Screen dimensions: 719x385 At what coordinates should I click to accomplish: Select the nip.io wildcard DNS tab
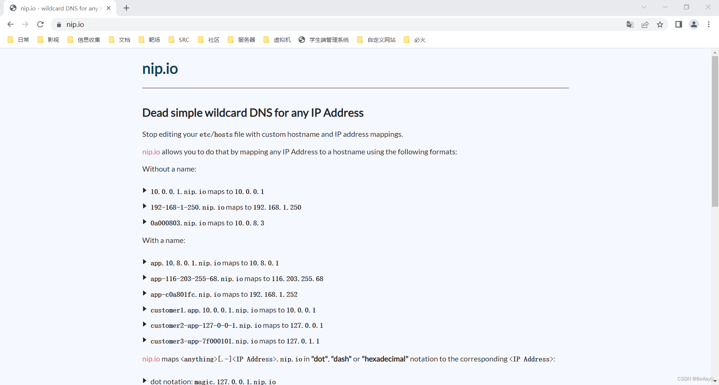click(60, 8)
